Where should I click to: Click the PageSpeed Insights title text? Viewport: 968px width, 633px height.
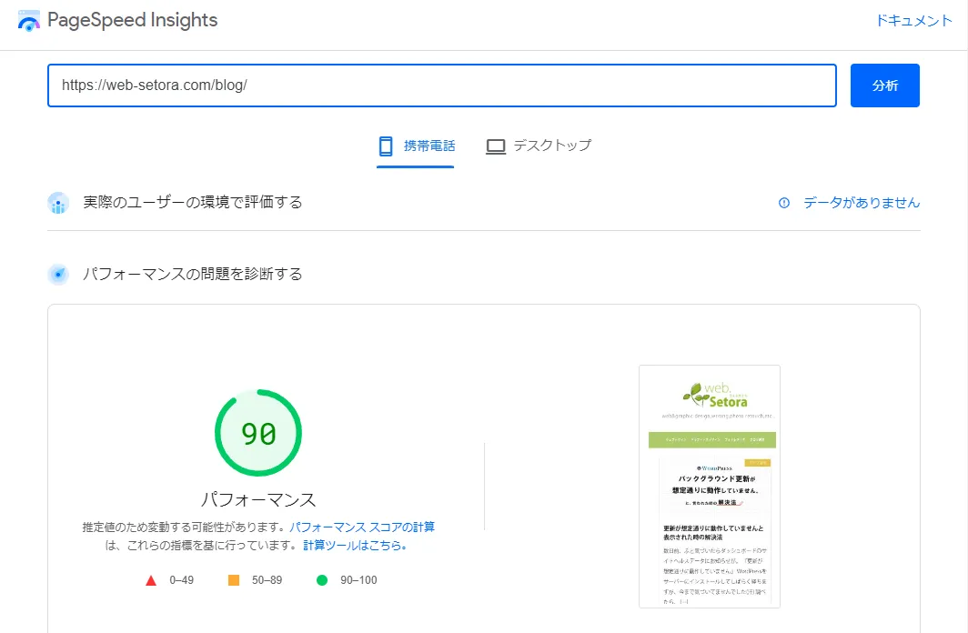tap(133, 20)
